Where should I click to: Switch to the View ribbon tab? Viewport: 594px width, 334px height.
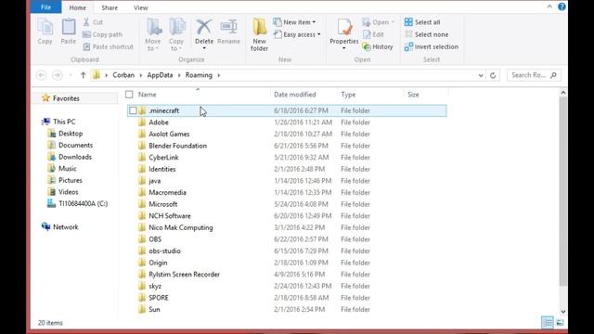140,7
